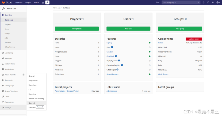Open the Help question-mark dropdown
222x116 pixels.
tap(218, 2)
